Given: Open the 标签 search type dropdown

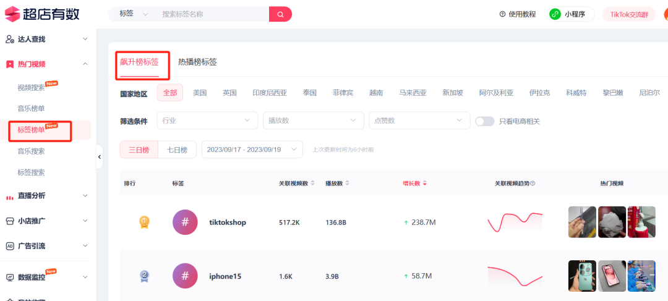Looking at the screenshot, I should [134, 14].
